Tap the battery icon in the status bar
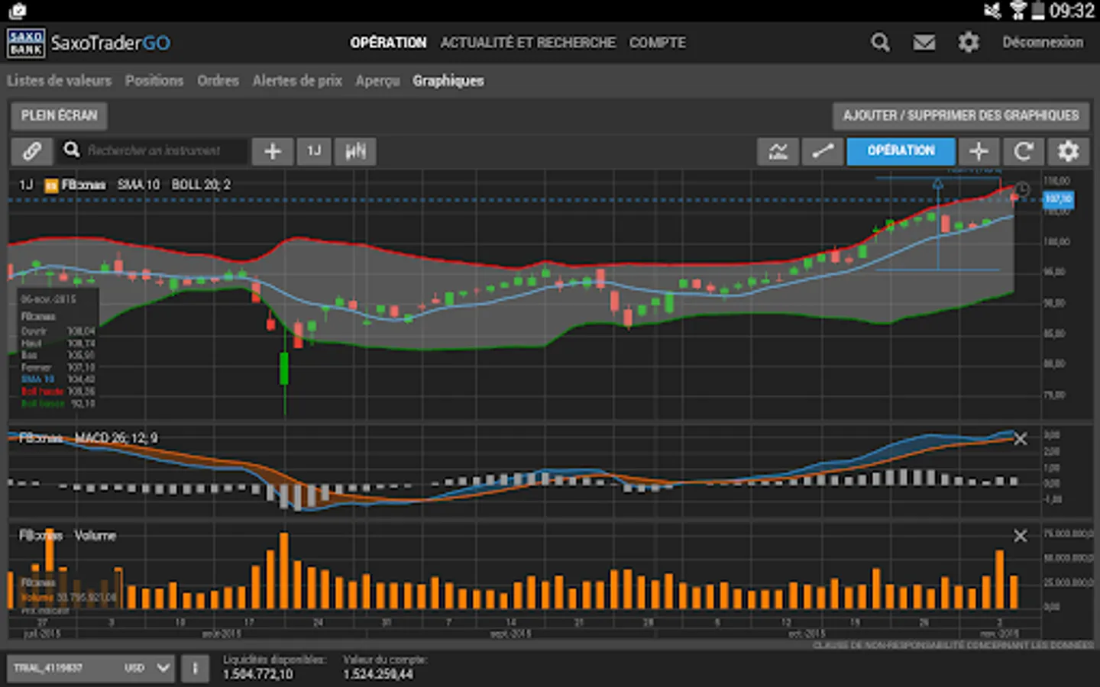1100x687 pixels. click(1037, 11)
